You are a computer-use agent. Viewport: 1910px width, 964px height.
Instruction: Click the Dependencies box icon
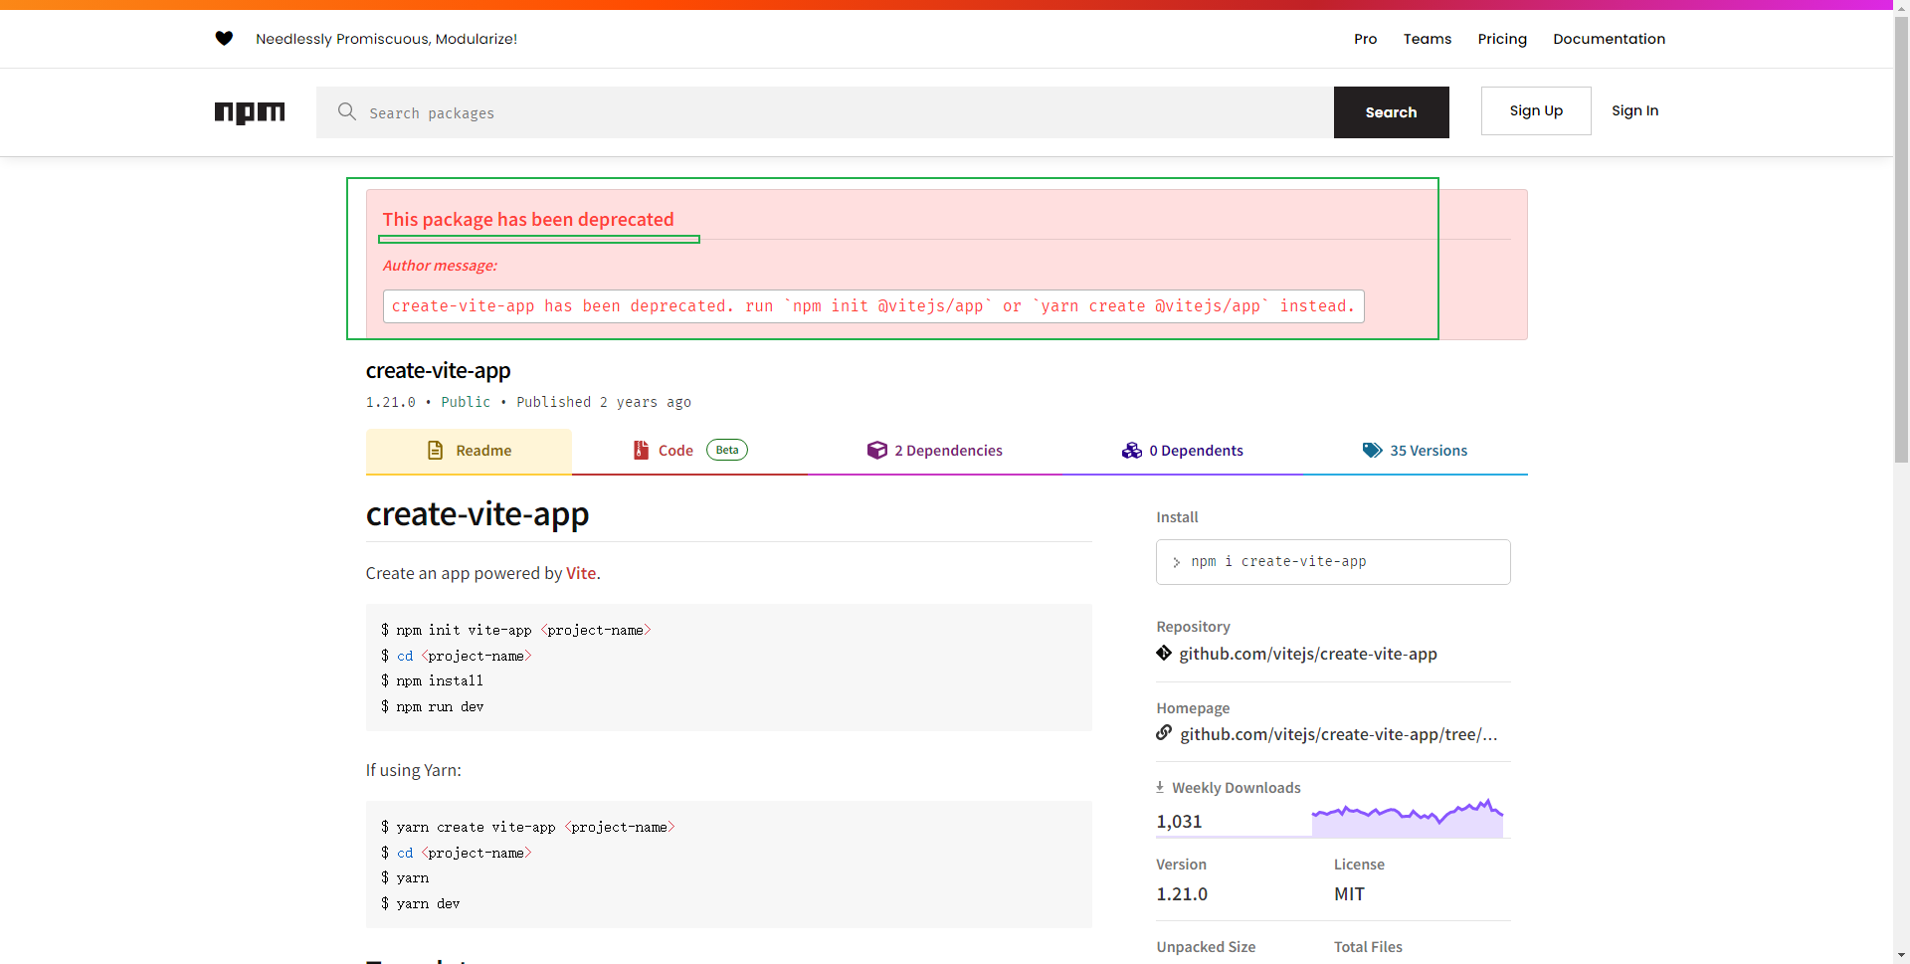(876, 451)
